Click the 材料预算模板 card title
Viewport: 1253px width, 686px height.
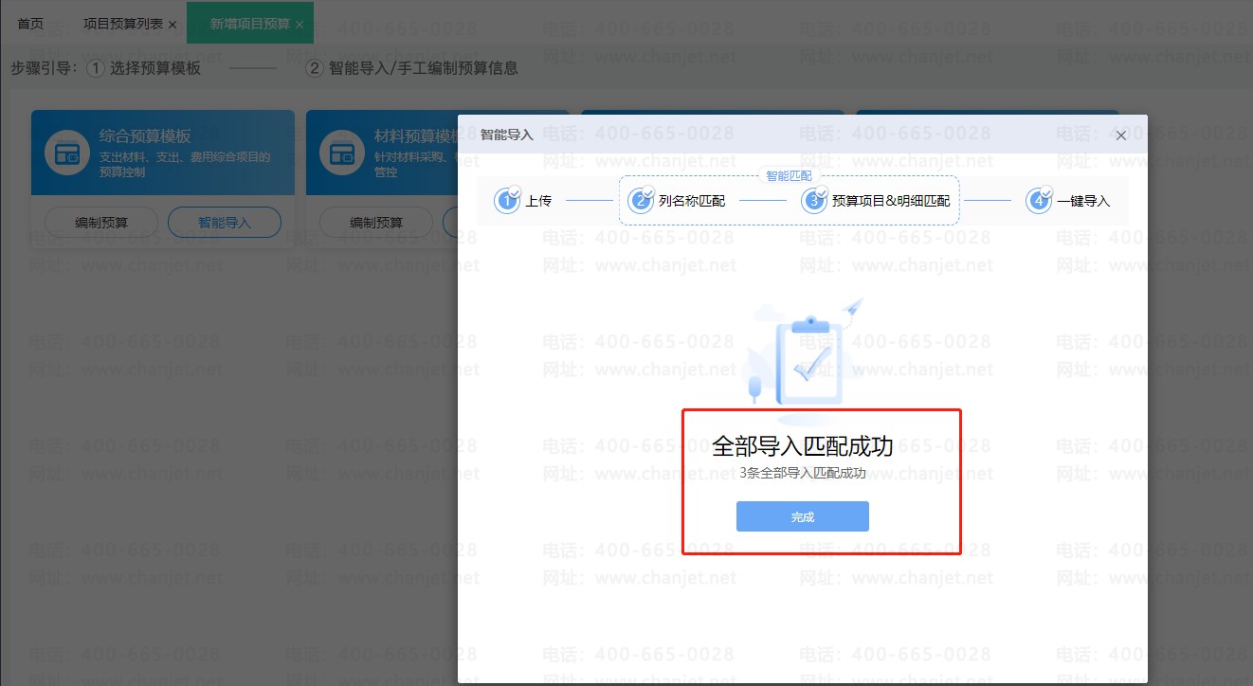[x=417, y=136]
